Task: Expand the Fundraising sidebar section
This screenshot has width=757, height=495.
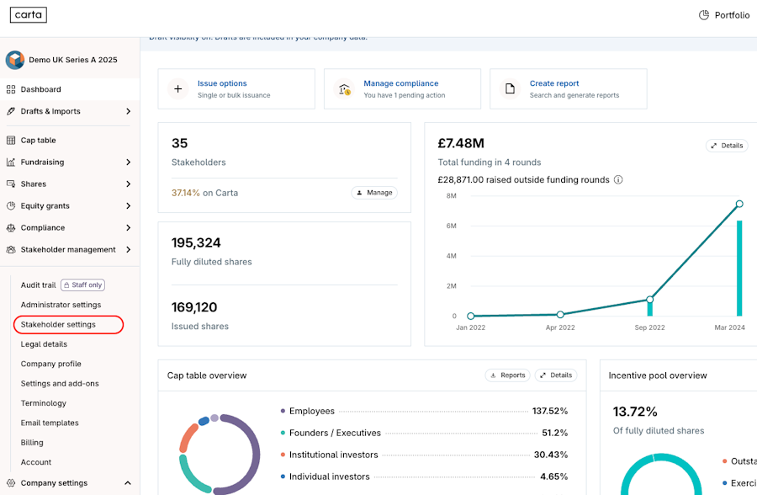Action: [128, 162]
